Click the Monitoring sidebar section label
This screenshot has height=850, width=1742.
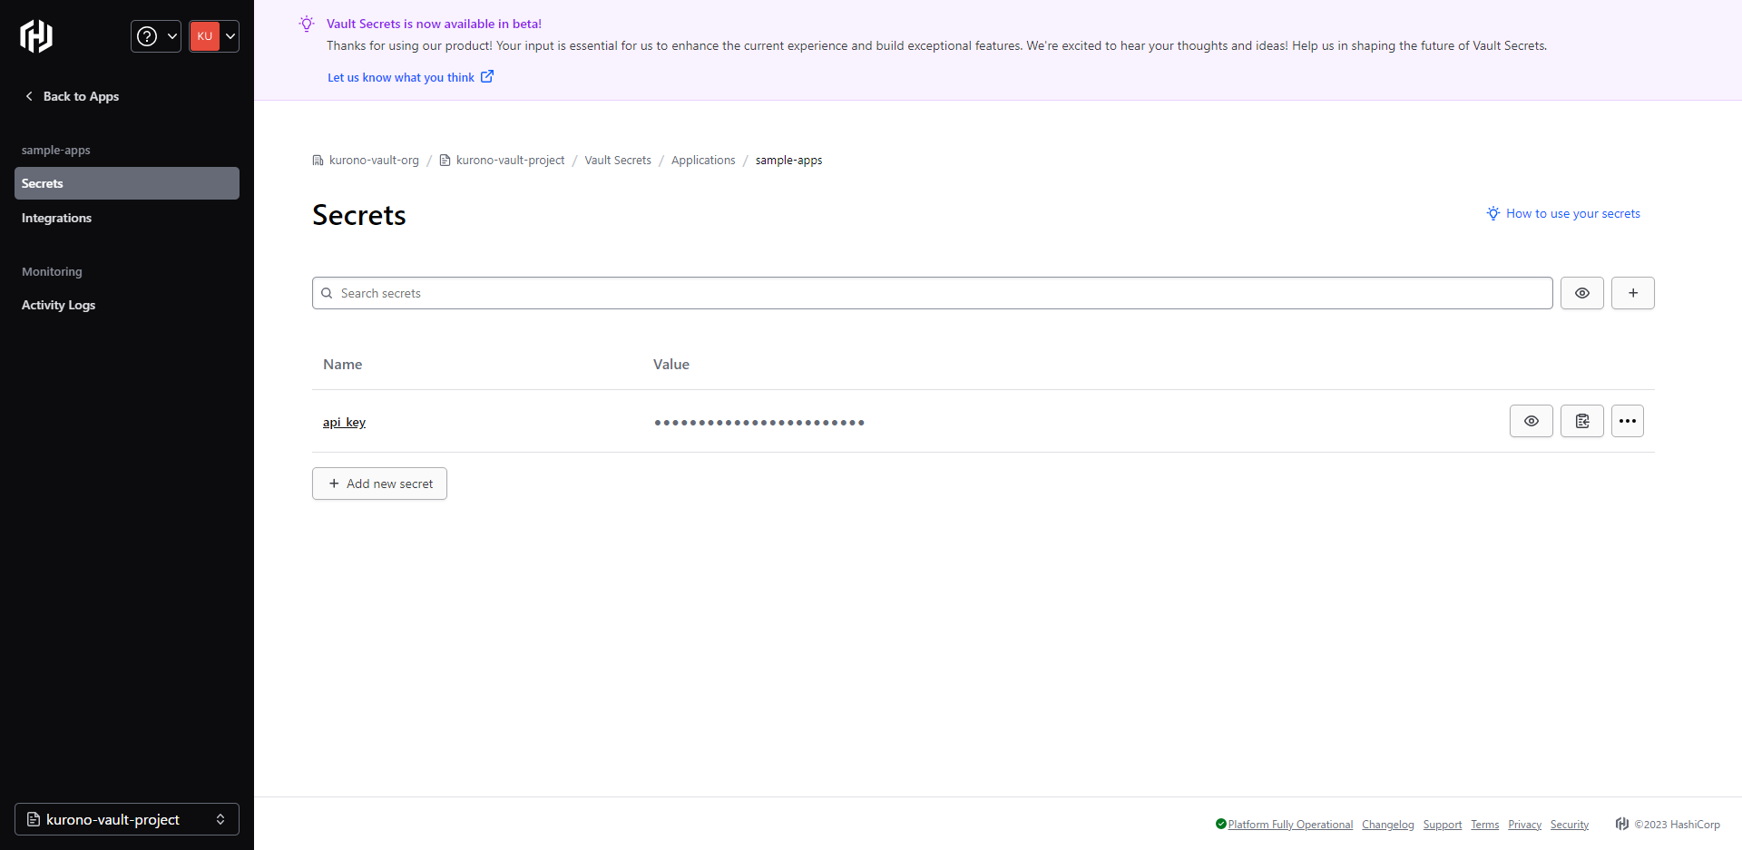tap(52, 271)
